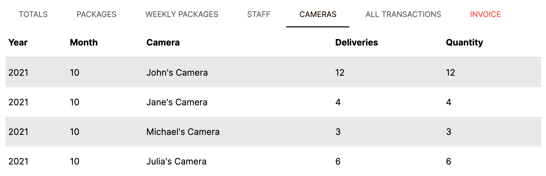Click the Month column header
Screen dimensions: 546x176
click(x=84, y=42)
